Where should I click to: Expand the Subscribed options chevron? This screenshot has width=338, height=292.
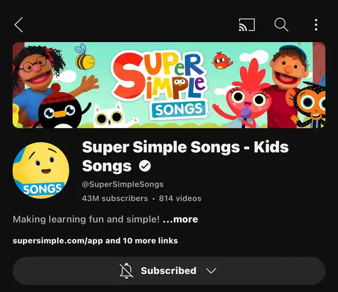pos(211,271)
